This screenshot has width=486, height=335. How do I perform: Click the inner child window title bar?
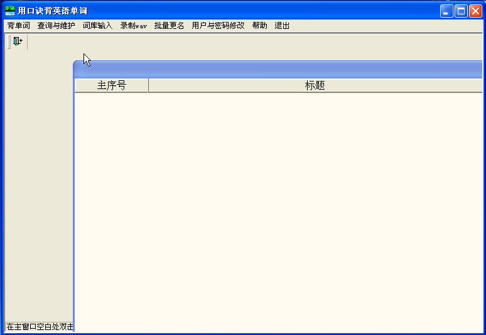pyautogui.click(x=278, y=70)
